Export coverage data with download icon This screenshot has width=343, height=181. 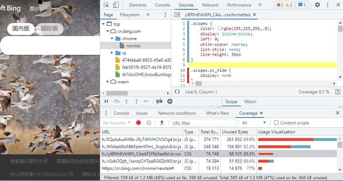(162, 123)
